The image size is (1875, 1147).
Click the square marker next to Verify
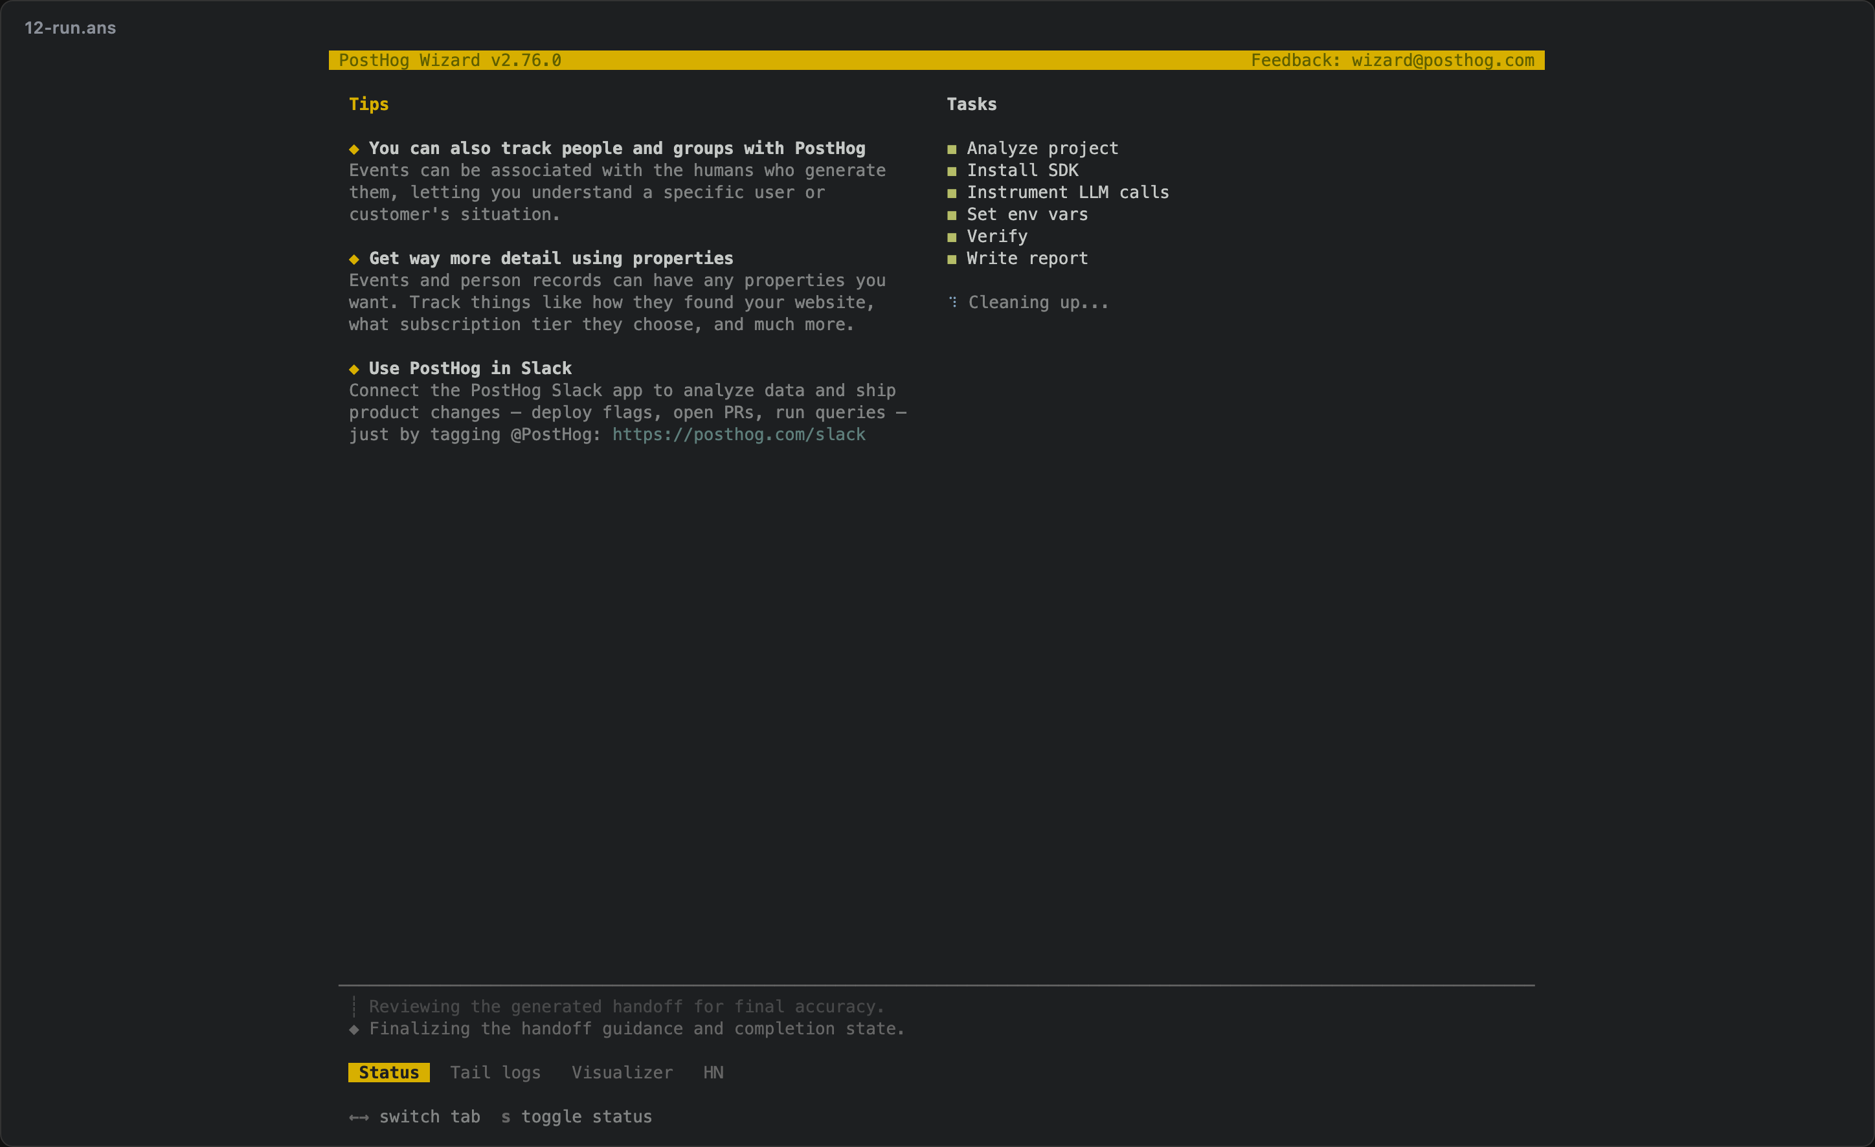pos(951,238)
